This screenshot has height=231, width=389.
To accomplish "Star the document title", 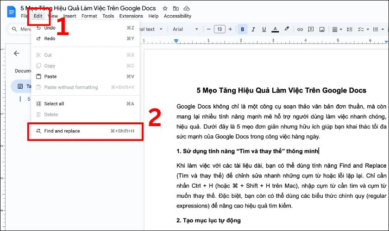I will tap(165, 8).
